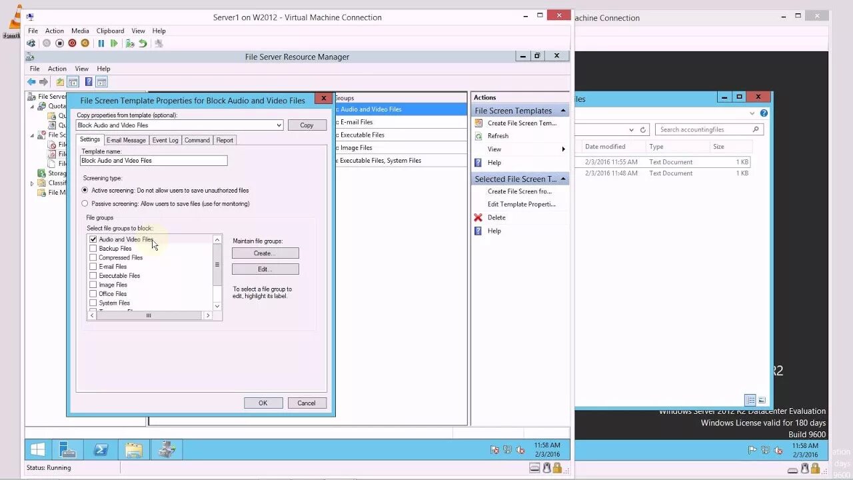Collapse the Quota Management tree node
The height and width of the screenshot is (480, 853).
[32, 106]
